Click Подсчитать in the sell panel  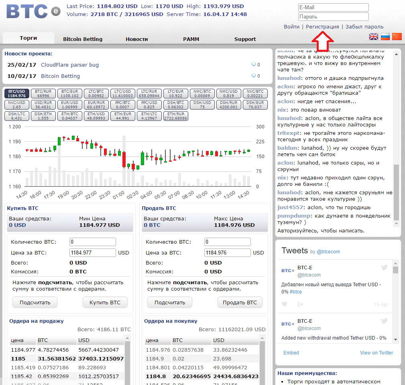[170, 302]
